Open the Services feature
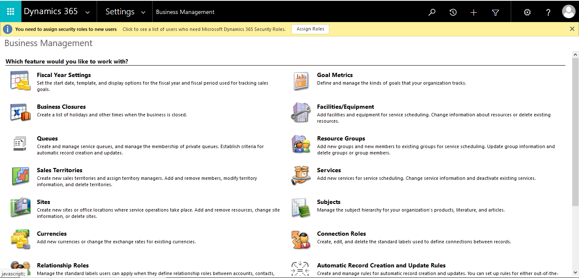The width and height of the screenshot is (579, 278). [329, 170]
